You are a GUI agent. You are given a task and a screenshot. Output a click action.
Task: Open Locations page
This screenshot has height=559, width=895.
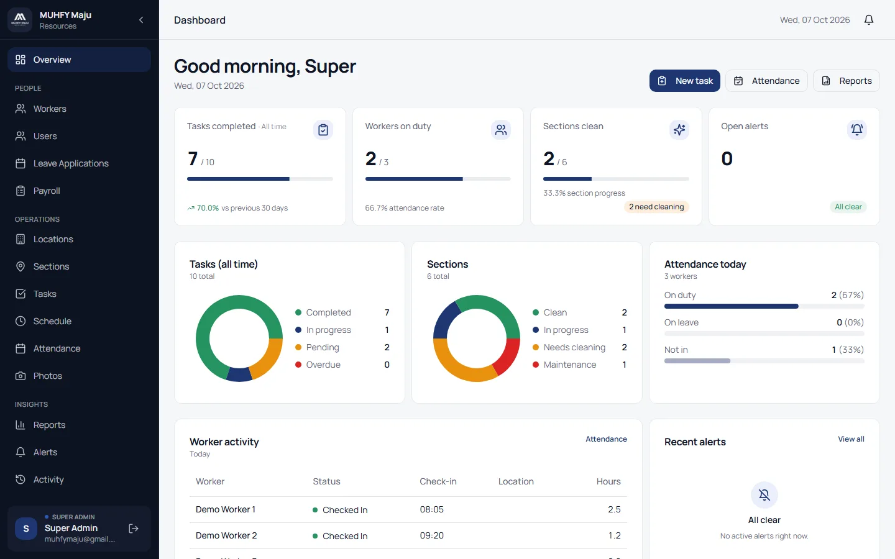pos(79,239)
